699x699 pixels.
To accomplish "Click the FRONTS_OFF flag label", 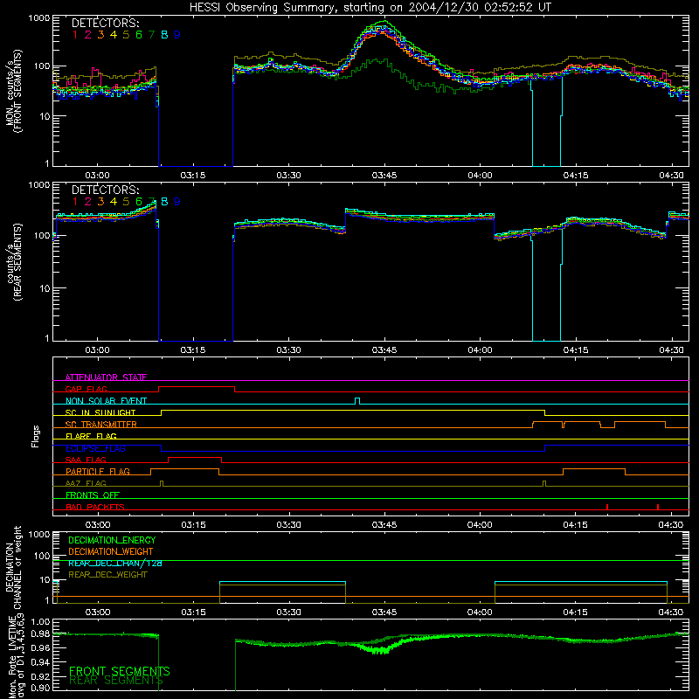I will tap(93, 495).
